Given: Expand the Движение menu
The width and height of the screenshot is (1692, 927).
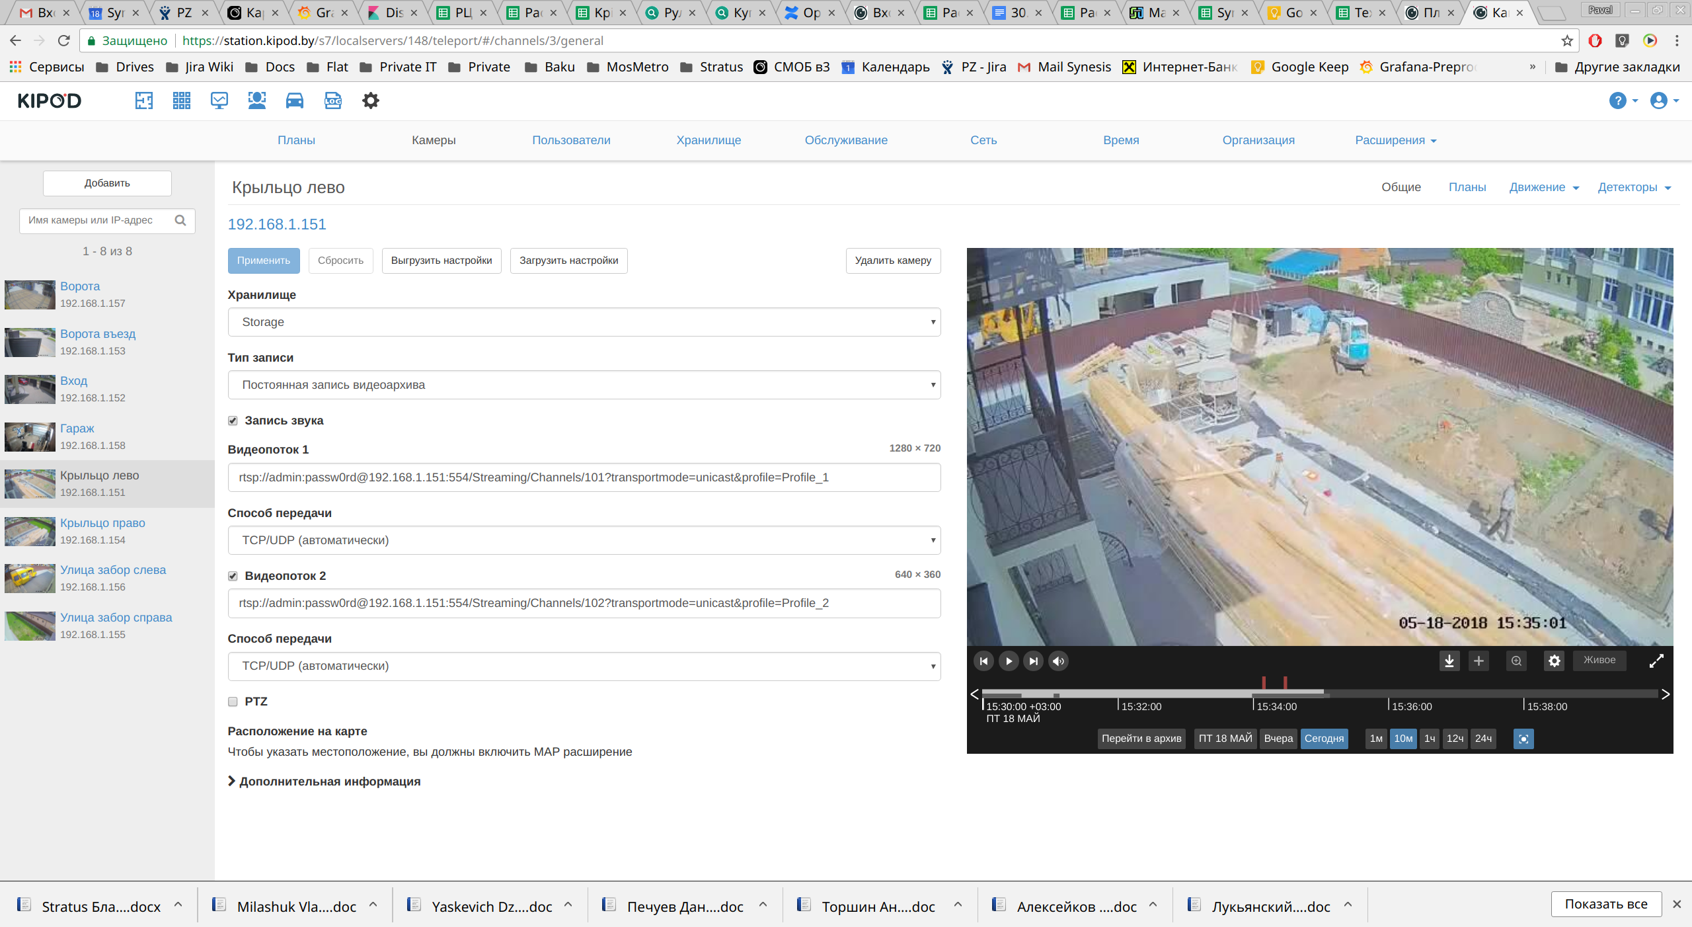Looking at the screenshot, I should (1544, 187).
